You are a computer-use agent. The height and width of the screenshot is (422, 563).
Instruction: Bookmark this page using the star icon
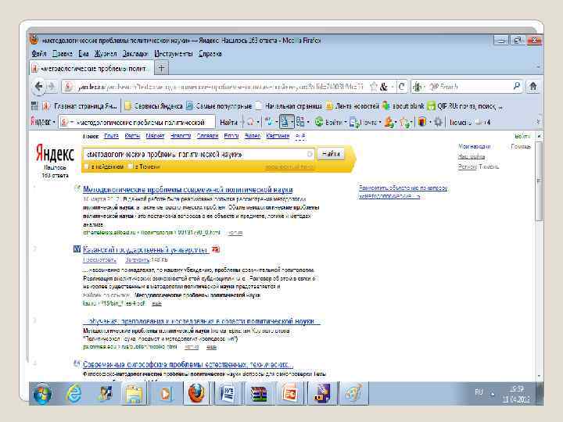(x=374, y=87)
